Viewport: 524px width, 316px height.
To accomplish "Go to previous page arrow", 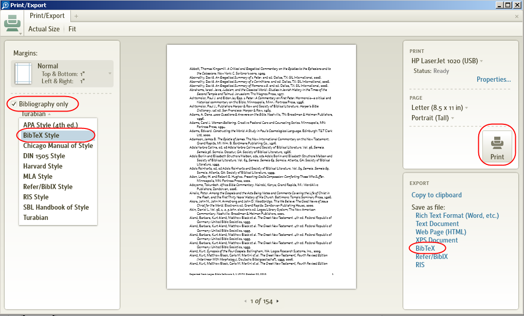I will pyautogui.click(x=245, y=301).
